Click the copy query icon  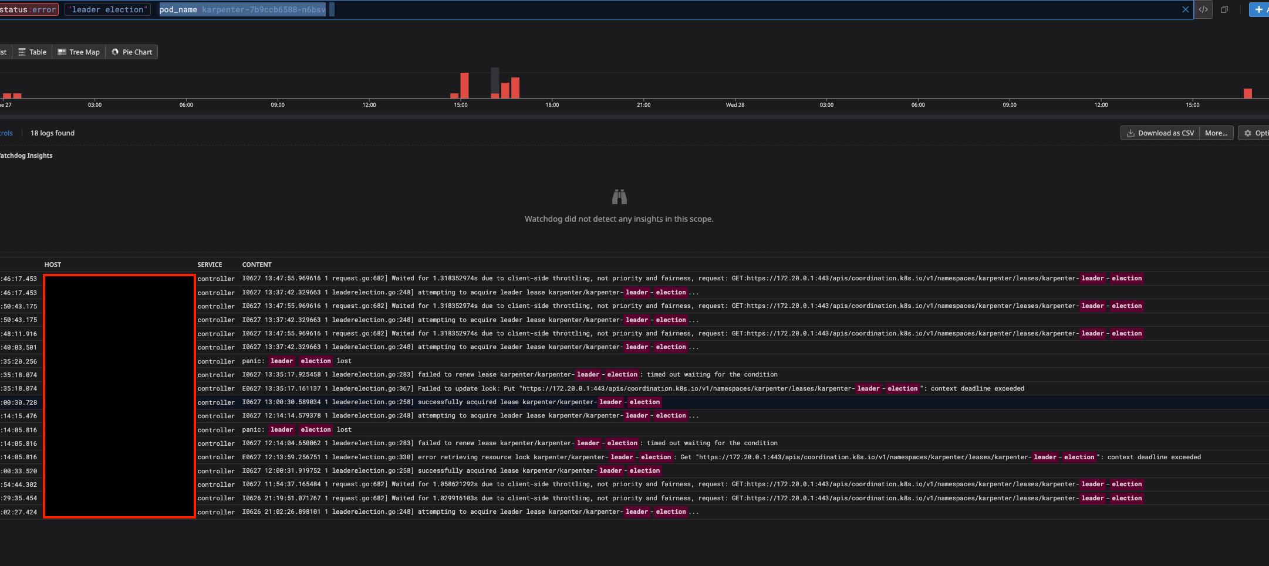pyautogui.click(x=1224, y=9)
